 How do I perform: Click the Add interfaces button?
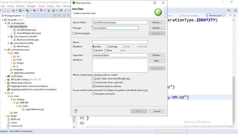157,61
